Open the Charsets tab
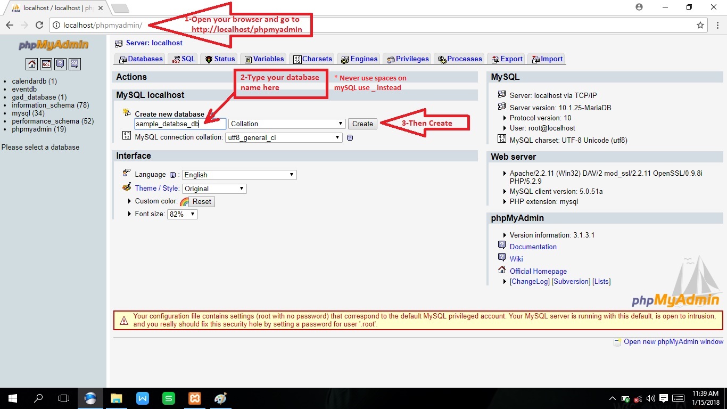This screenshot has width=727, height=409. 313,59
